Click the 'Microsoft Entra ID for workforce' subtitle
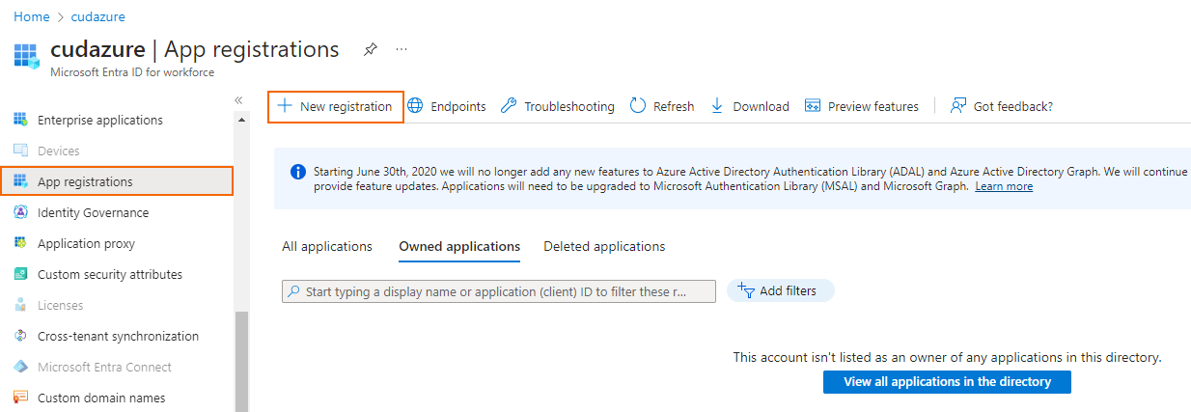1191x412 pixels. [x=132, y=72]
